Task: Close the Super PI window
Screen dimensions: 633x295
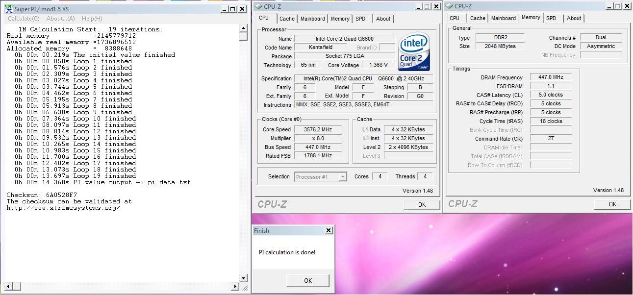Action: [242, 9]
